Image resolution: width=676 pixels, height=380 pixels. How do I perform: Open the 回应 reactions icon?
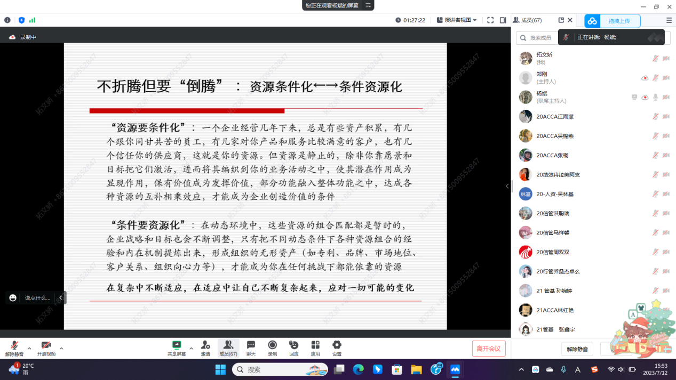[293, 345]
